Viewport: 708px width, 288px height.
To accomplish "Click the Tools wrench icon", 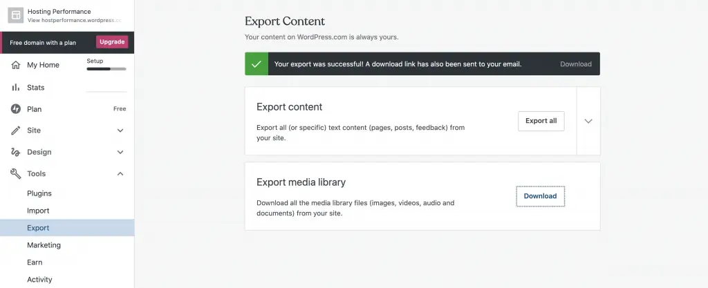I will (15, 174).
